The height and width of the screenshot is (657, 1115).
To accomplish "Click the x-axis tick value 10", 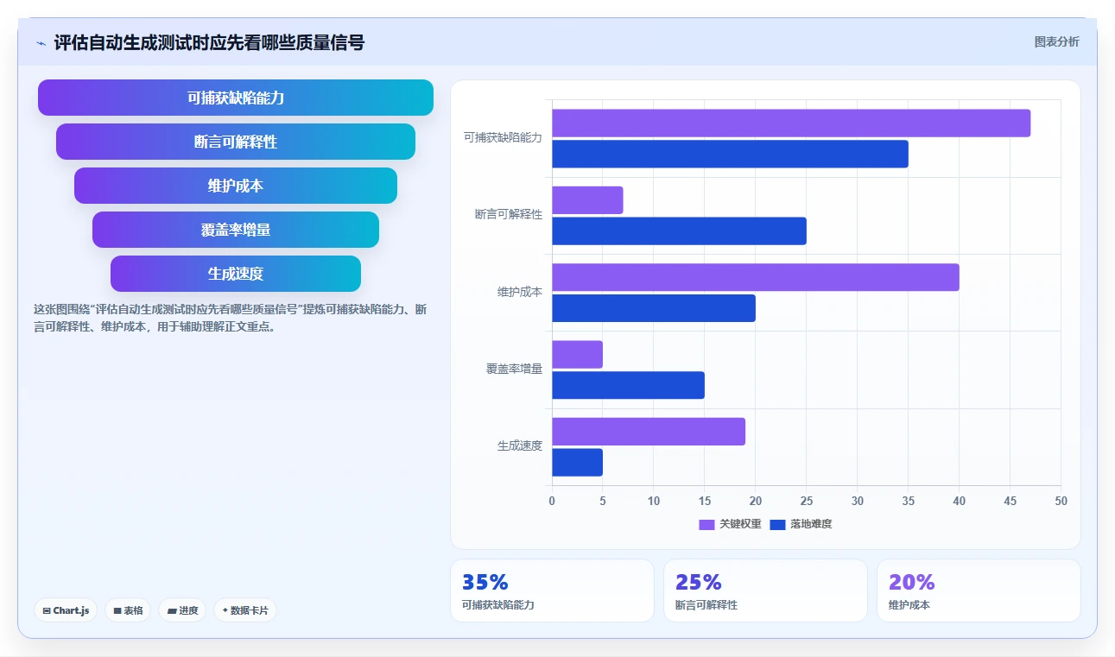I will tap(654, 501).
